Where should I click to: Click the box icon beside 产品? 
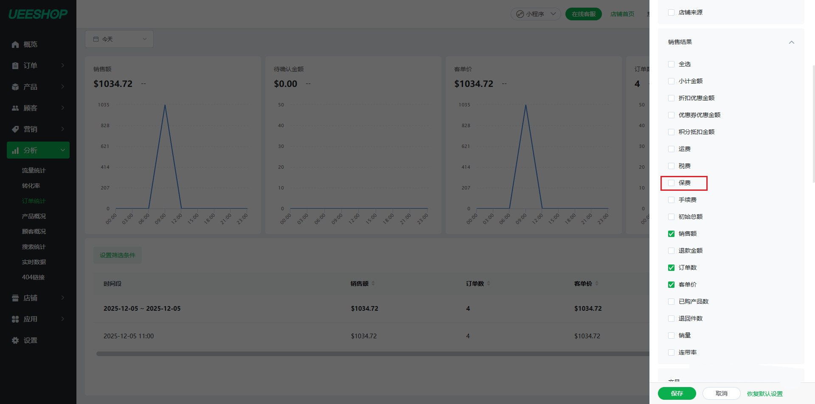point(15,87)
